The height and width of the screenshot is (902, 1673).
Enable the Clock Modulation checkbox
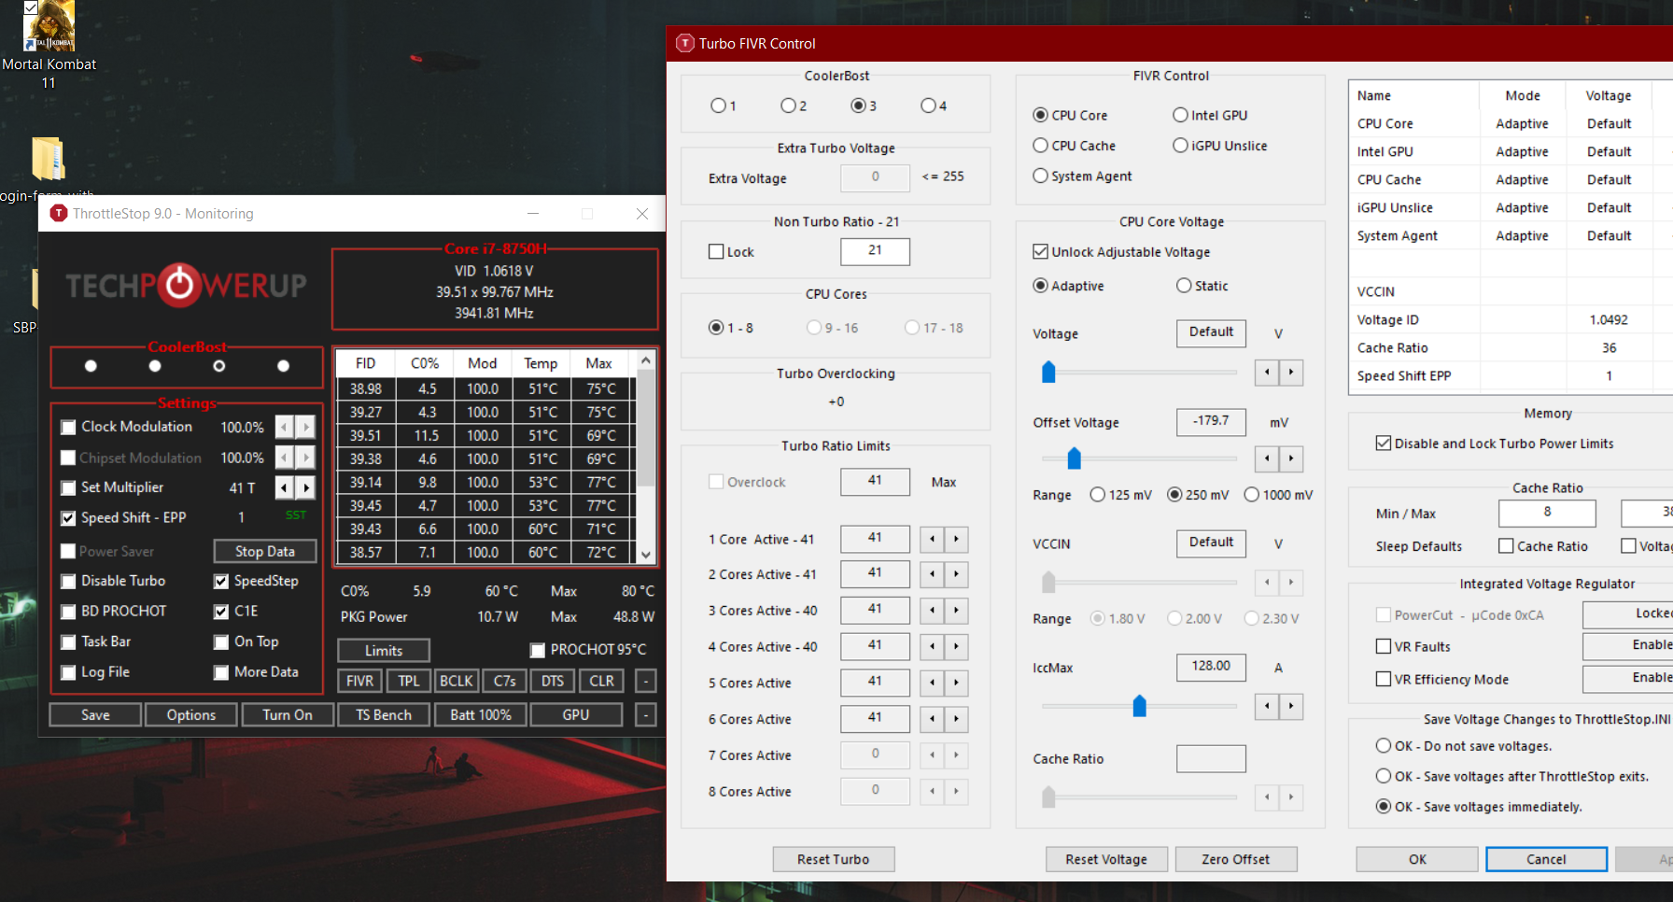point(68,428)
